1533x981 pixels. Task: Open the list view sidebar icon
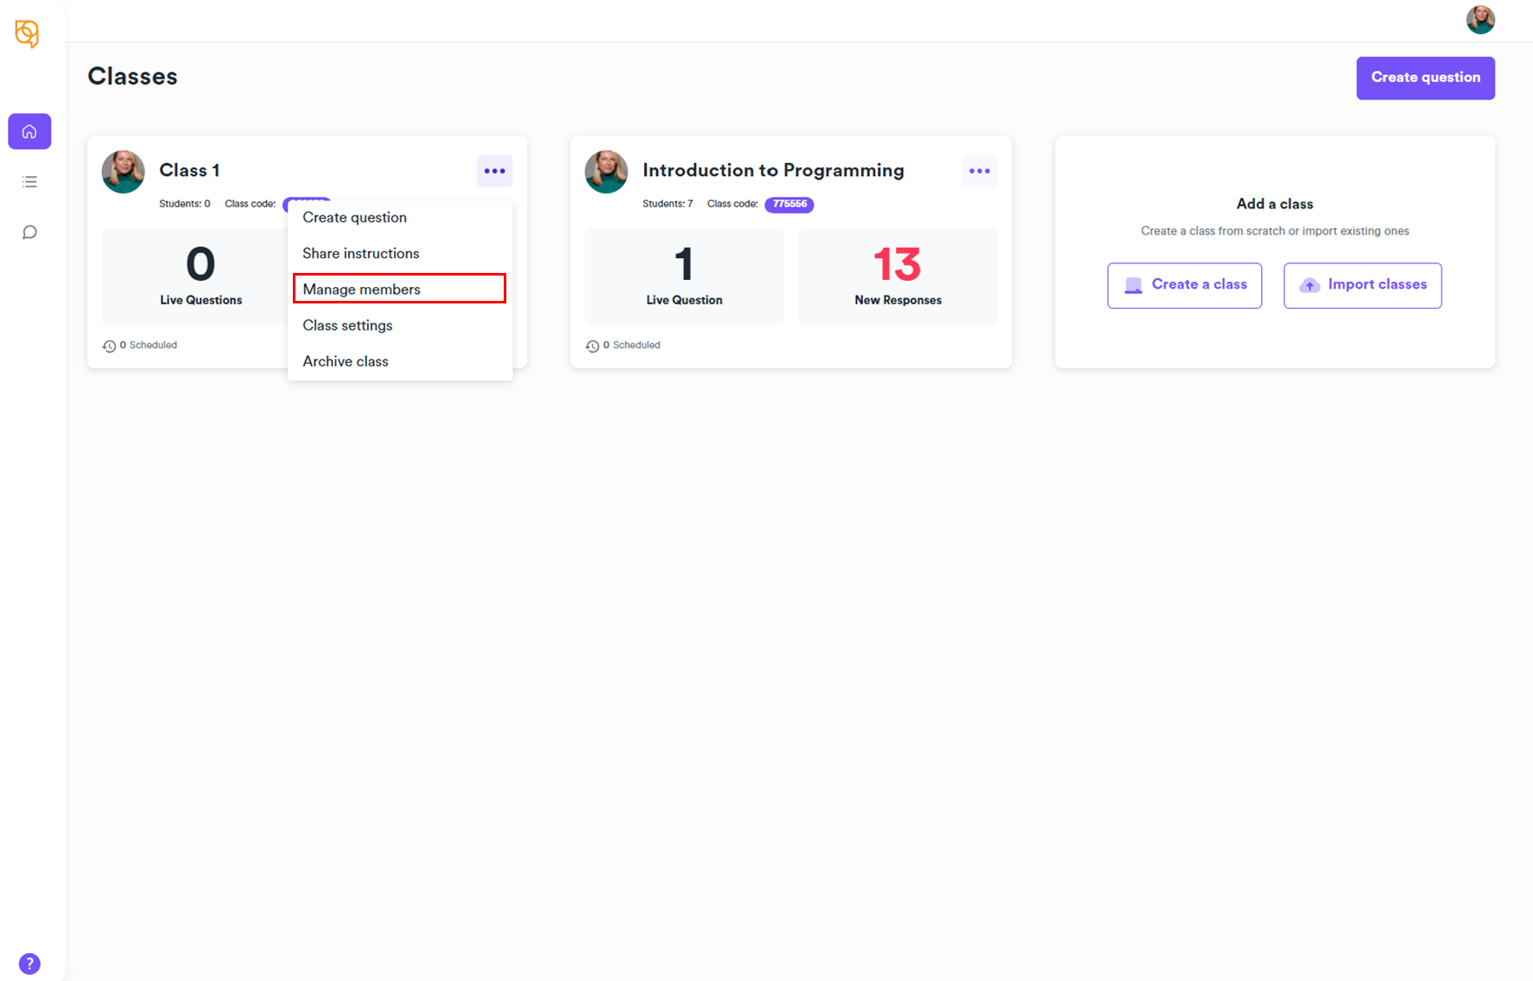click(30, 182)
